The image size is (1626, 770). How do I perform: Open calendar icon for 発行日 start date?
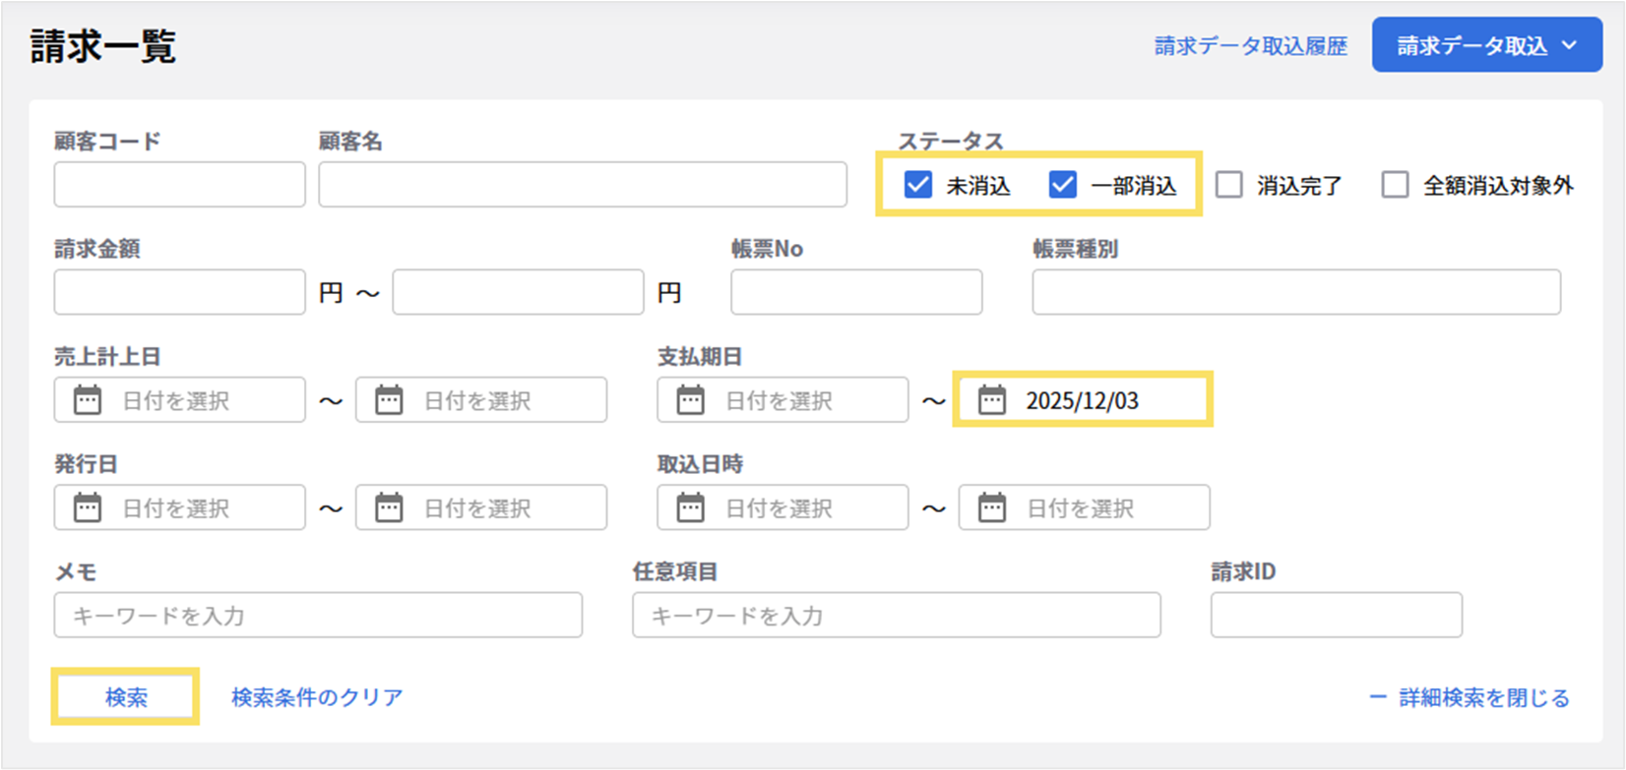click(88, 507)
